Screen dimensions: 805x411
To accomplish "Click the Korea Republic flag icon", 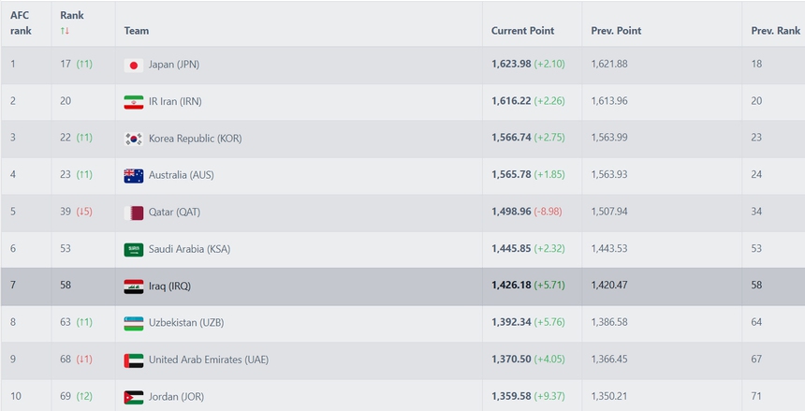I will click(x=133, y=139).
